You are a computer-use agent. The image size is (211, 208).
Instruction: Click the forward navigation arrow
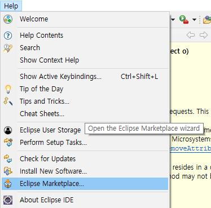click(x=204, y=35)
